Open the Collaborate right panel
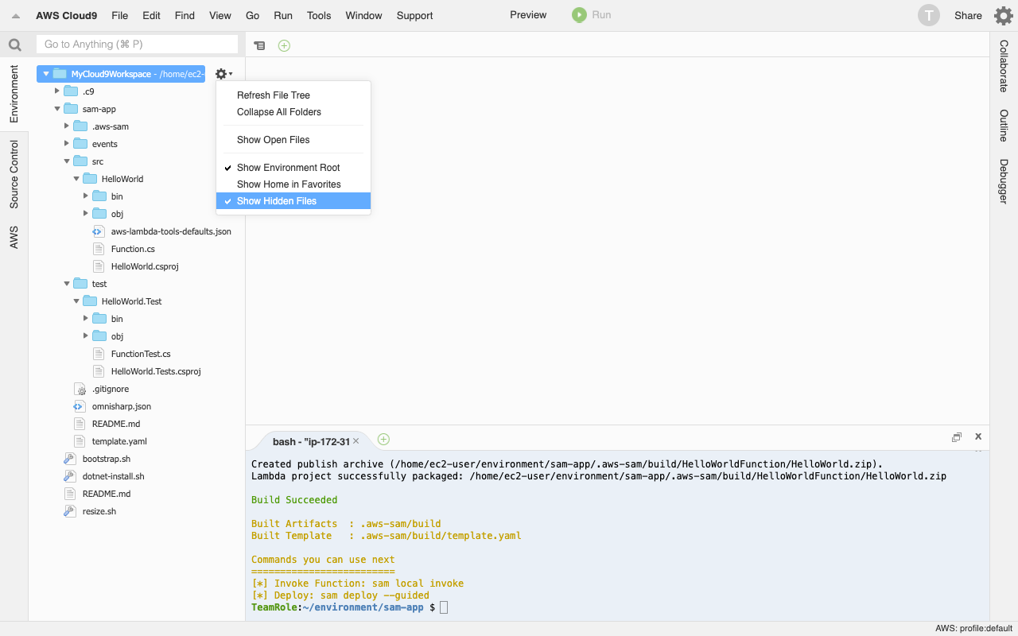1018x636 pixels. point(1004,66)
